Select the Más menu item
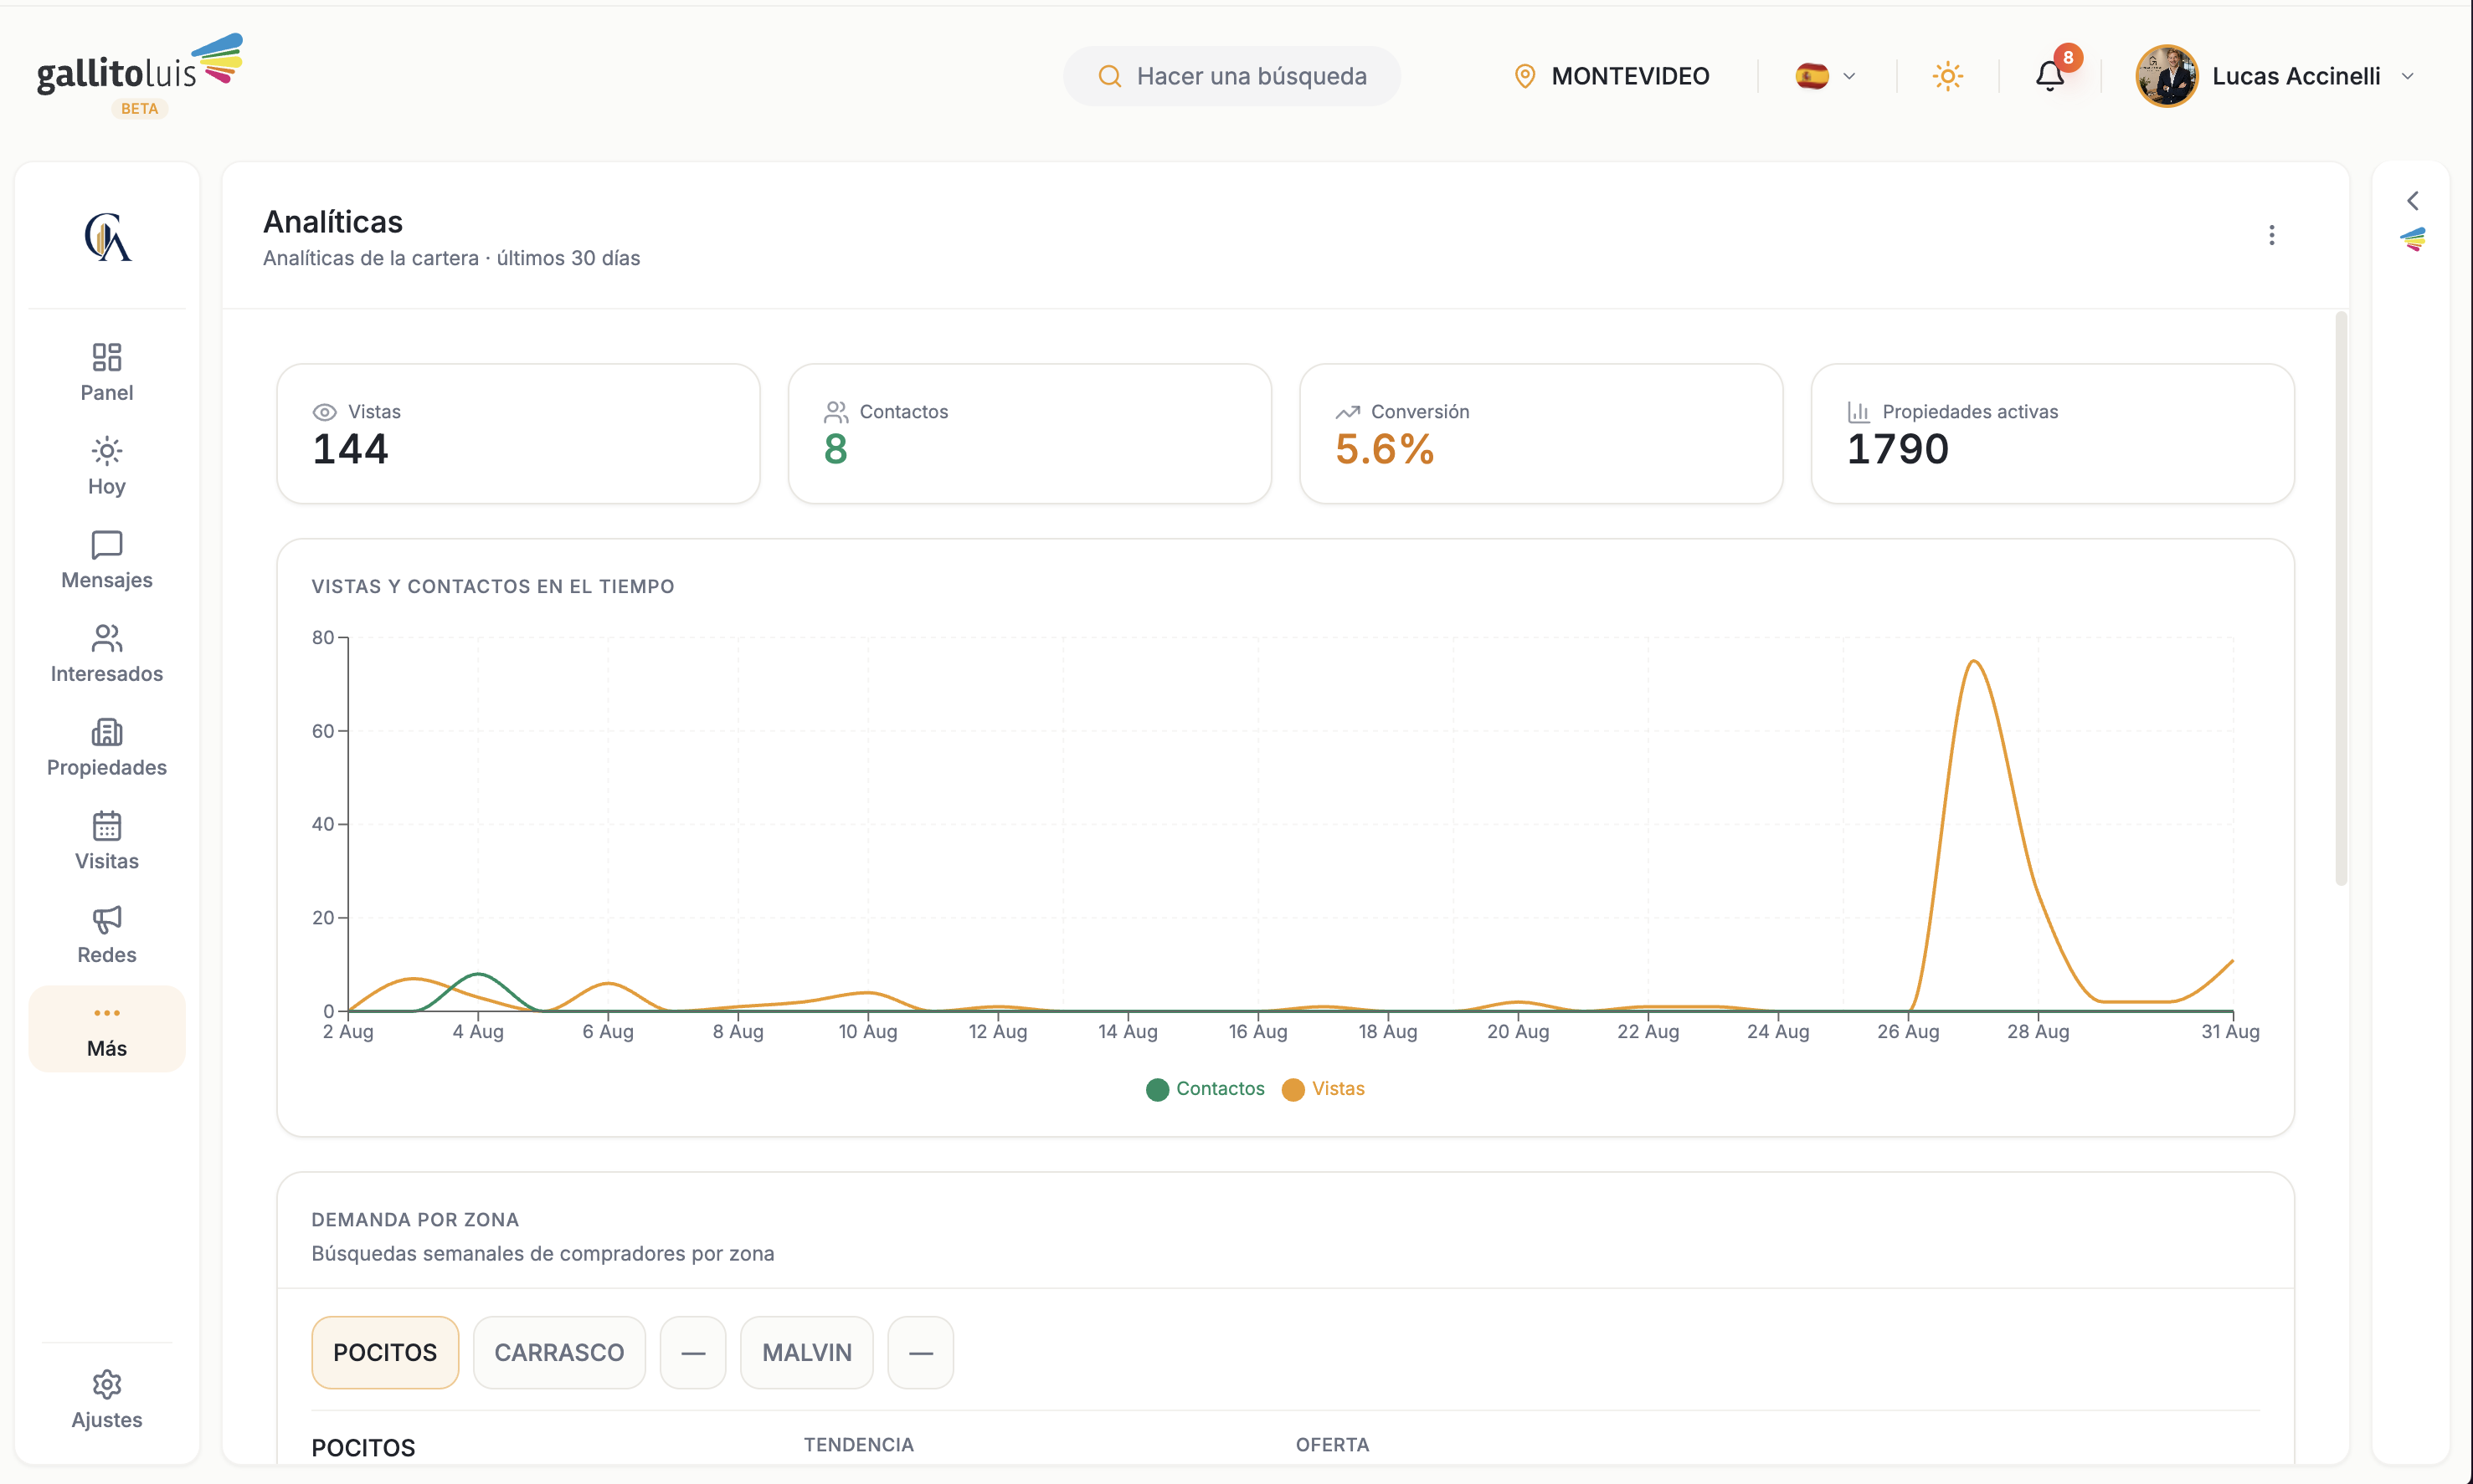The image size is (2473, 1484). [106, 1029]
